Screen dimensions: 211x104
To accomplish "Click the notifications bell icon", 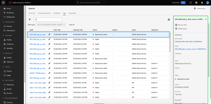I will pos(202,3).
